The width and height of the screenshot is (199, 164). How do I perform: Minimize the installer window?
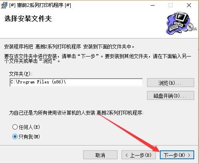153,5
